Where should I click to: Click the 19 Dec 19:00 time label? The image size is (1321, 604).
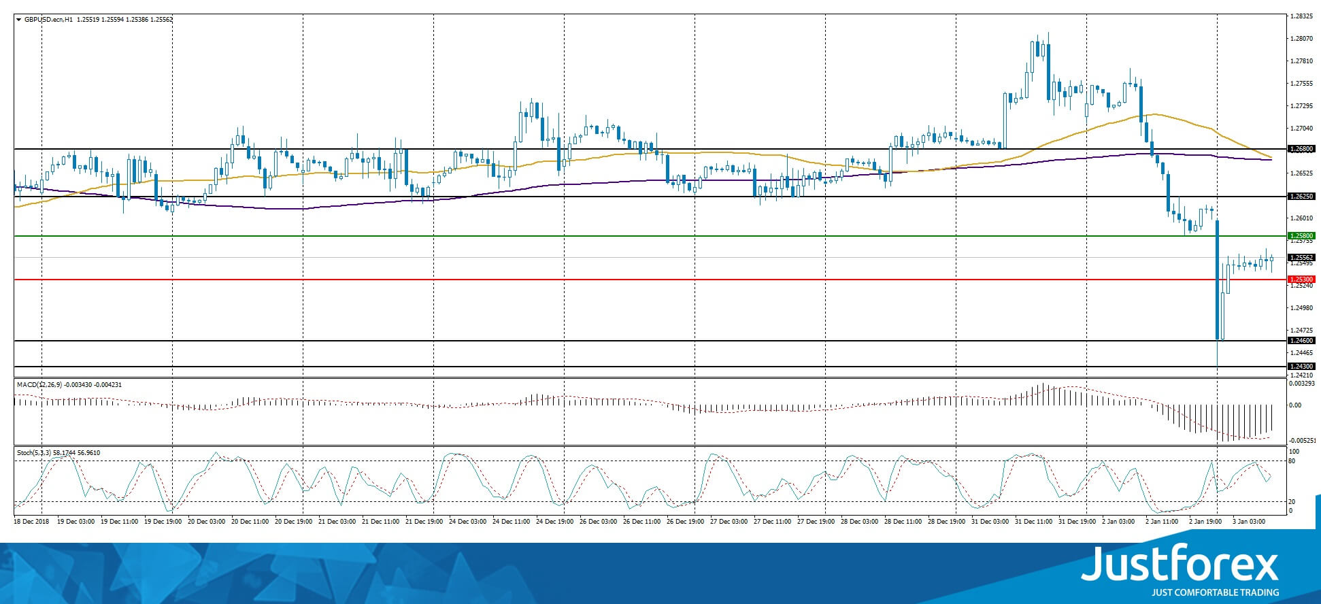(163, 522)
